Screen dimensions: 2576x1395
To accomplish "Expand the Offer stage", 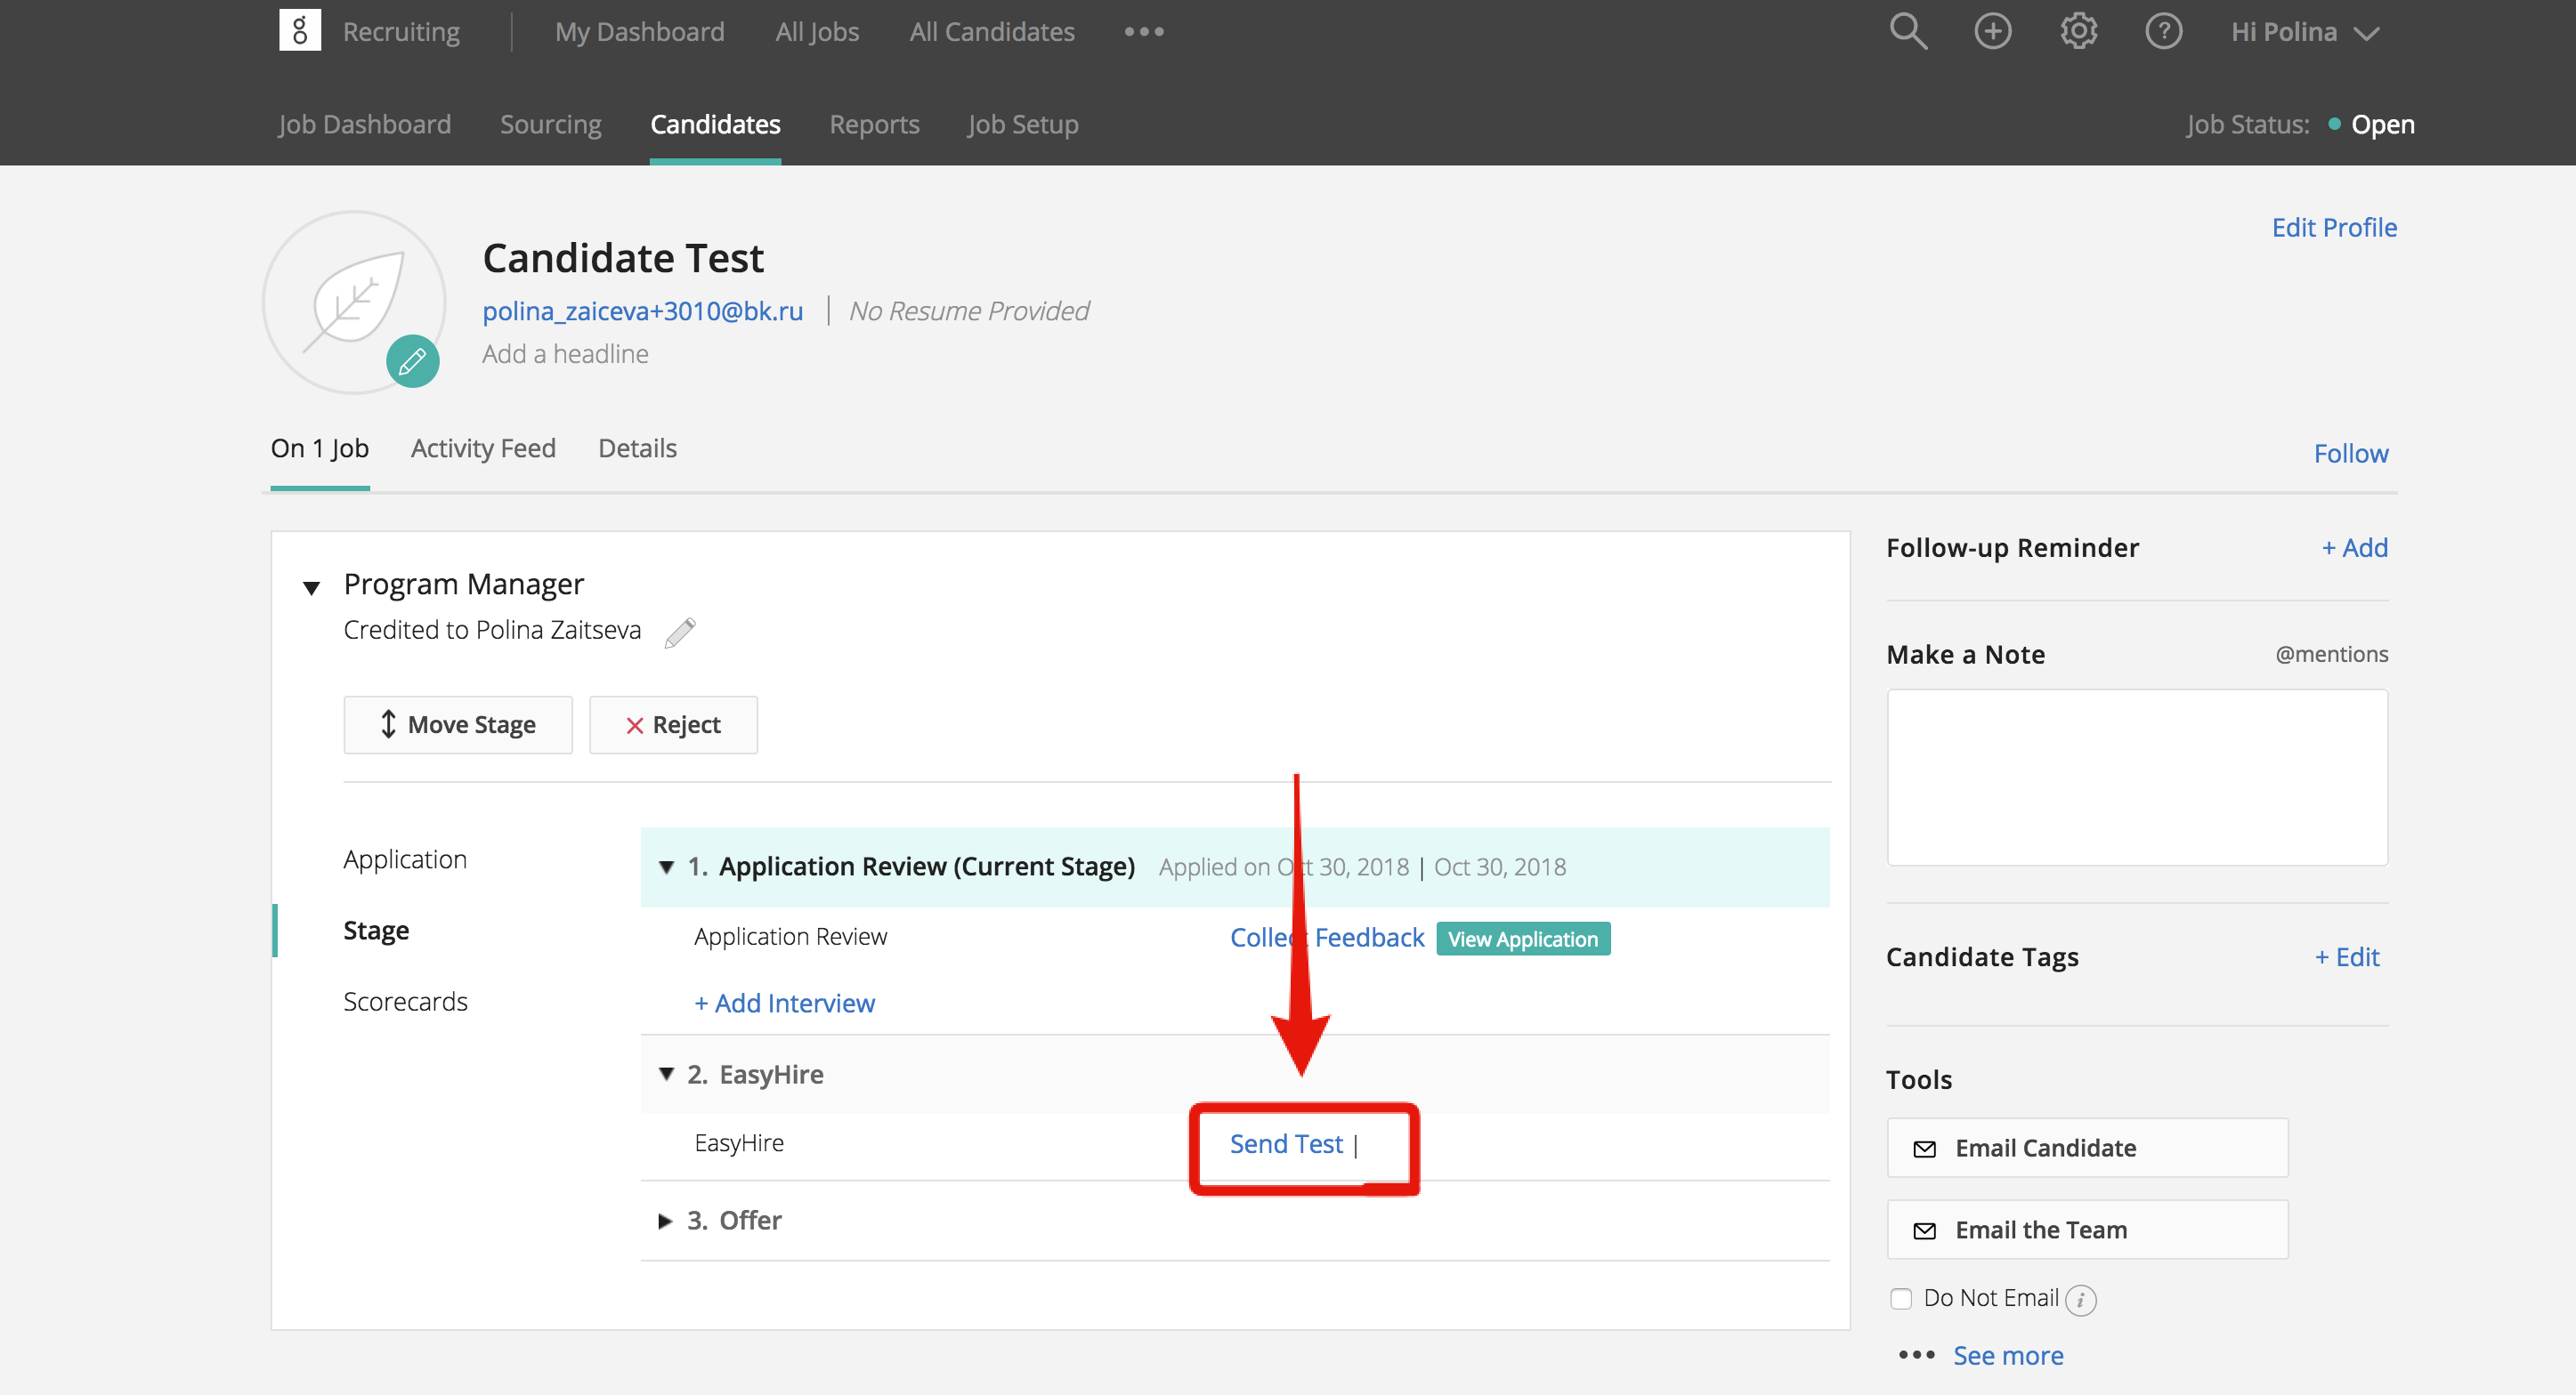I will point(664,1222).
